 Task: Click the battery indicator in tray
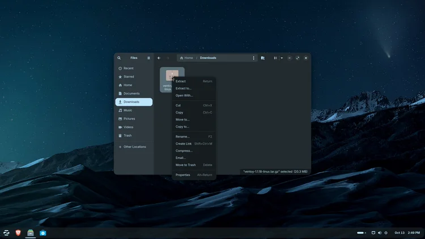pyautogui.click(x=362, y=233)
